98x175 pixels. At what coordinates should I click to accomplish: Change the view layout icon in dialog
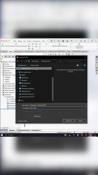click(78, 65)
